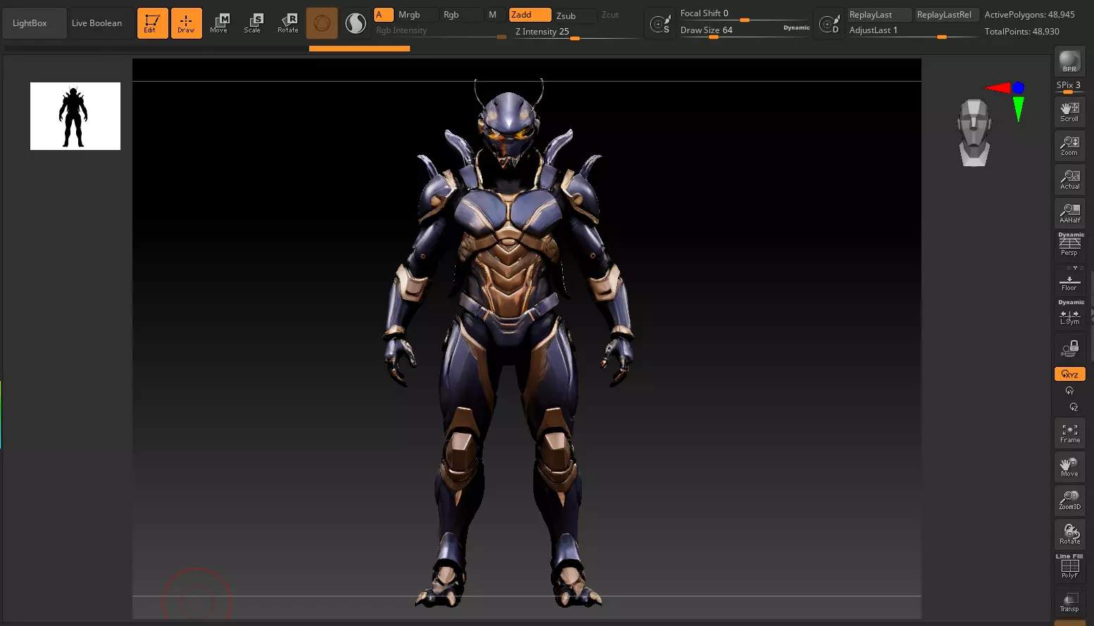Select the Zoom3D navigation icon

(1069, 501)
